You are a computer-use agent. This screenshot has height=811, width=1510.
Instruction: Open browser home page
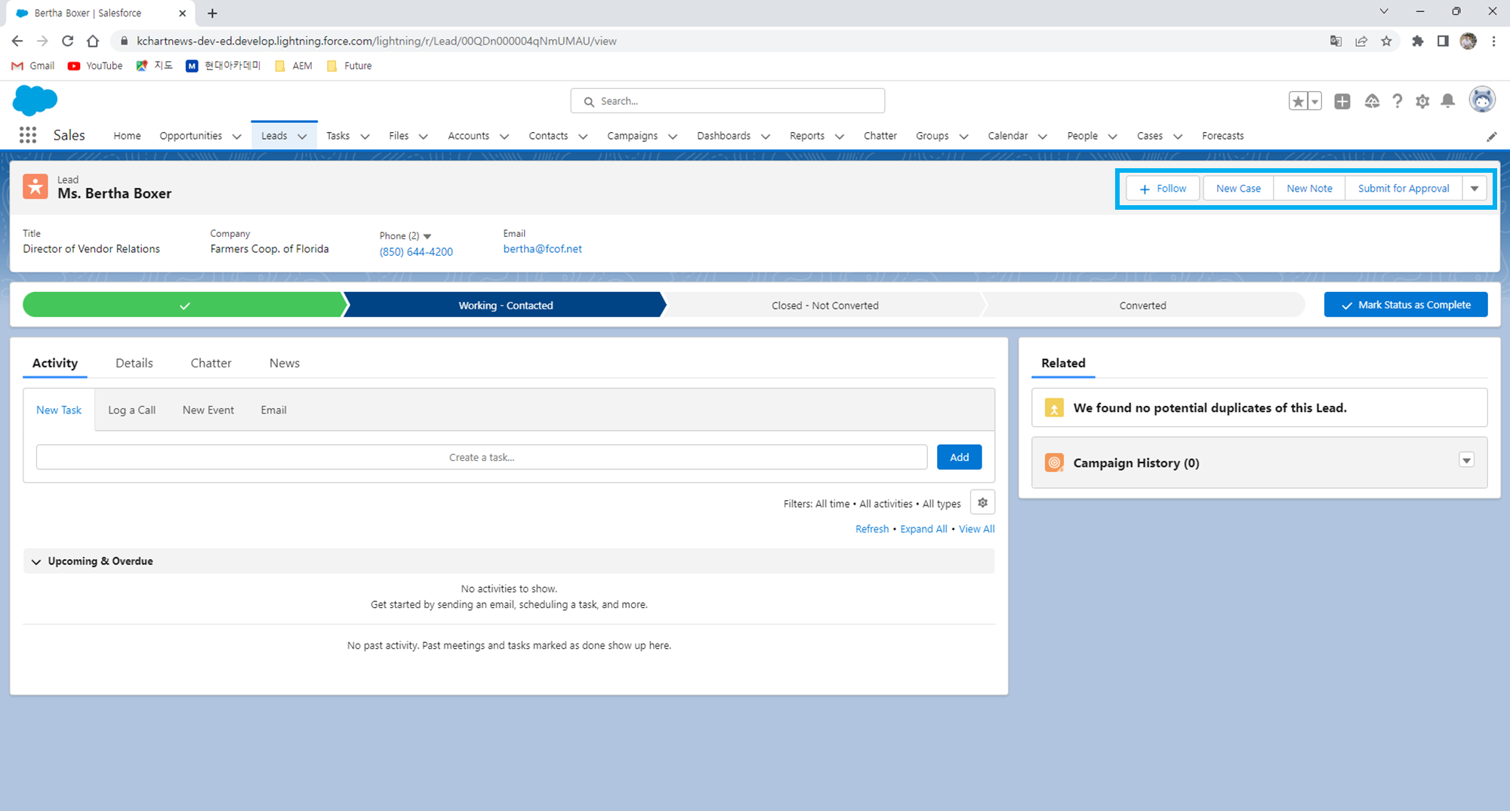[93, 41]
